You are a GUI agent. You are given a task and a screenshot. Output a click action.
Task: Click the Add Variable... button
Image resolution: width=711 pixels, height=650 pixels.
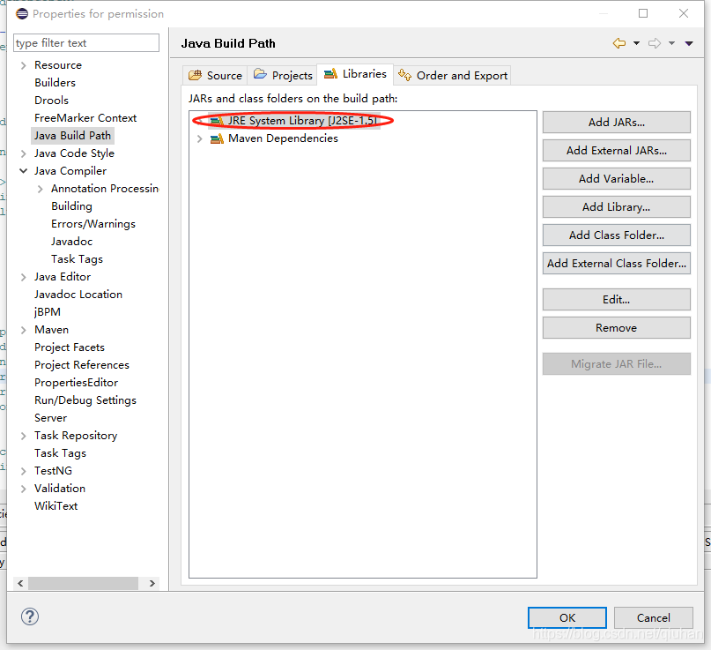point(616,178)
